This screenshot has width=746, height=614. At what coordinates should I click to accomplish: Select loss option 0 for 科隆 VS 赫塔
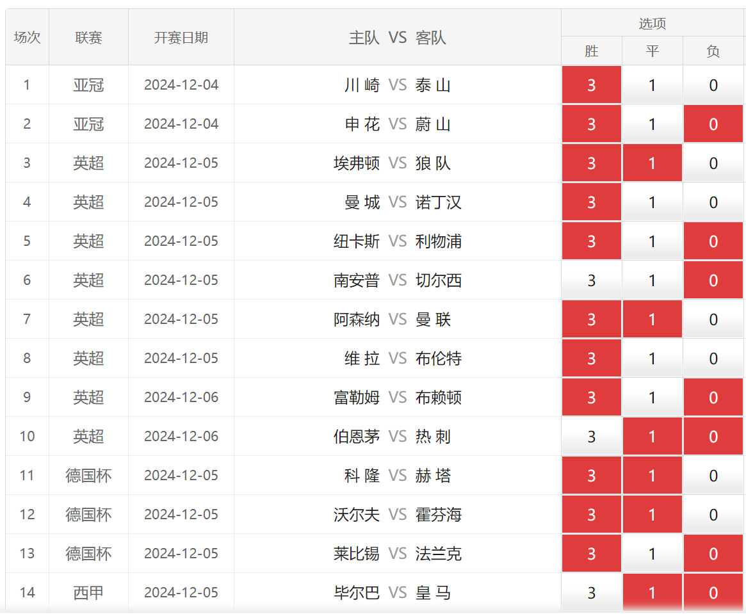713,475
